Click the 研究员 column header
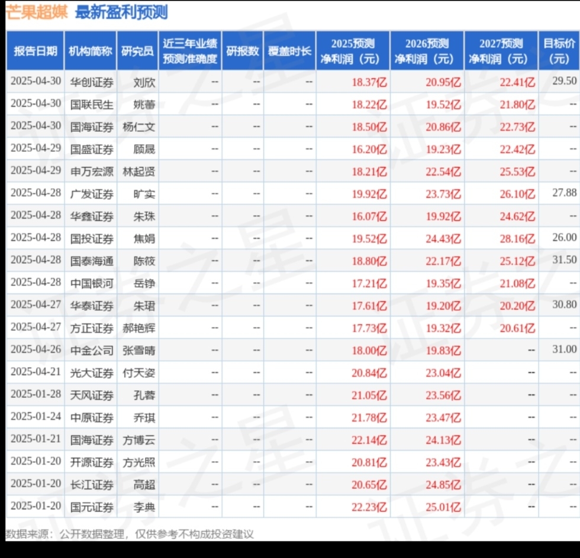The image size is (580, 558). point(137,51)
